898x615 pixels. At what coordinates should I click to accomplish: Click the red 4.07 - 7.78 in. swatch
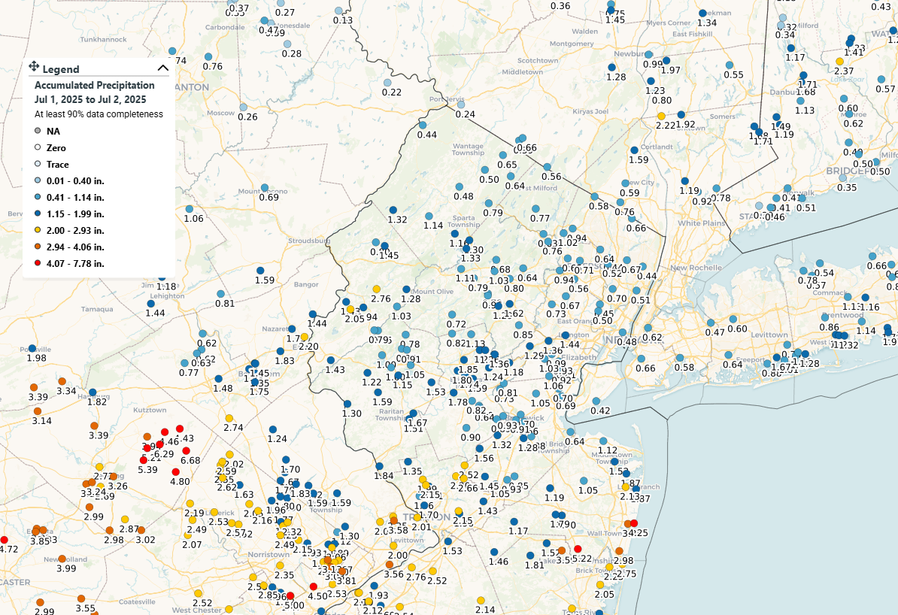38,263
